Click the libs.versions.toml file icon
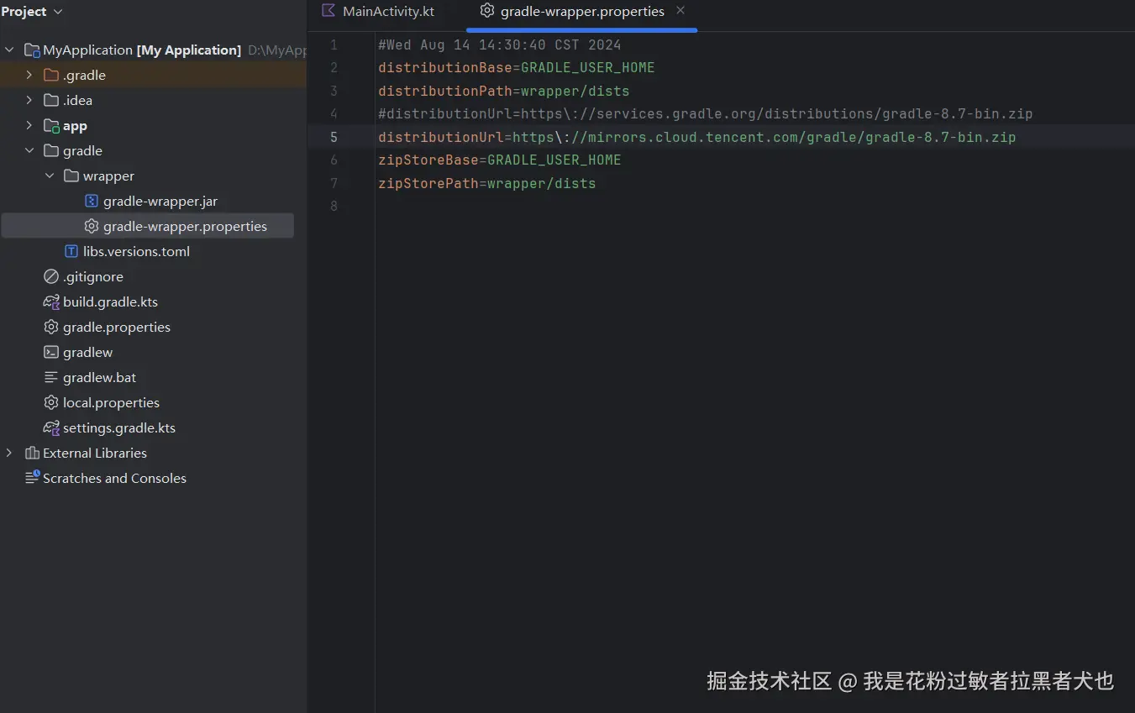 [71, 252]
